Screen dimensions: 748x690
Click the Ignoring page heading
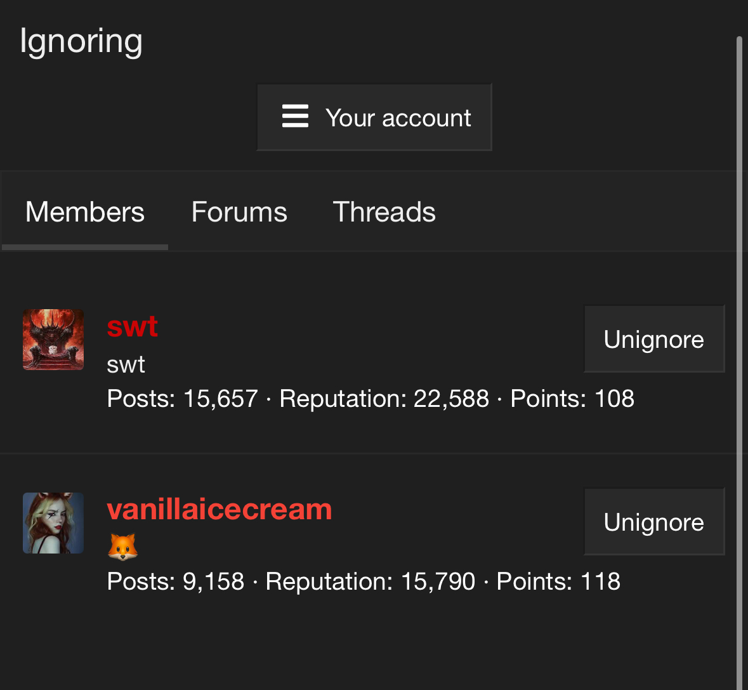pos(81,41)
